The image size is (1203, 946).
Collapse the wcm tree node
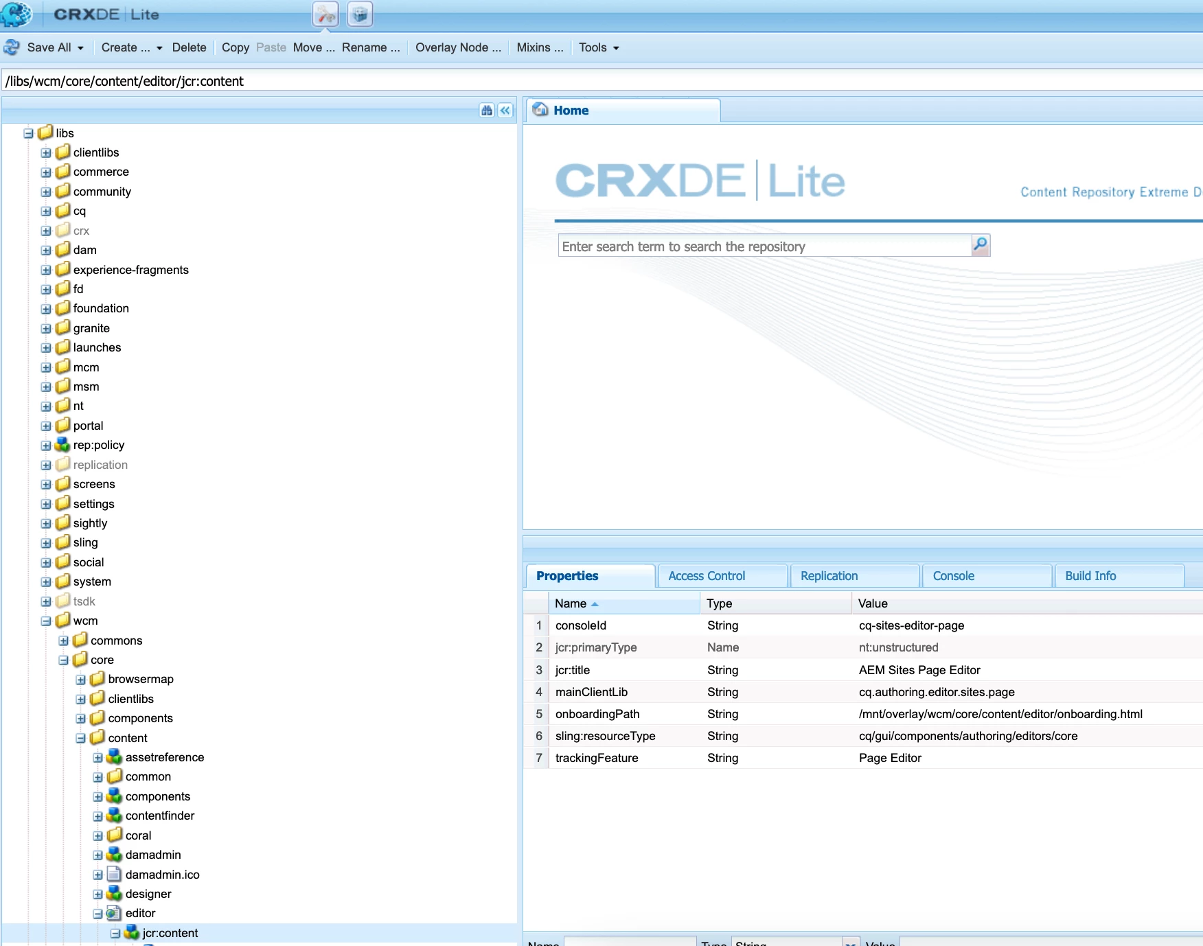46,621
